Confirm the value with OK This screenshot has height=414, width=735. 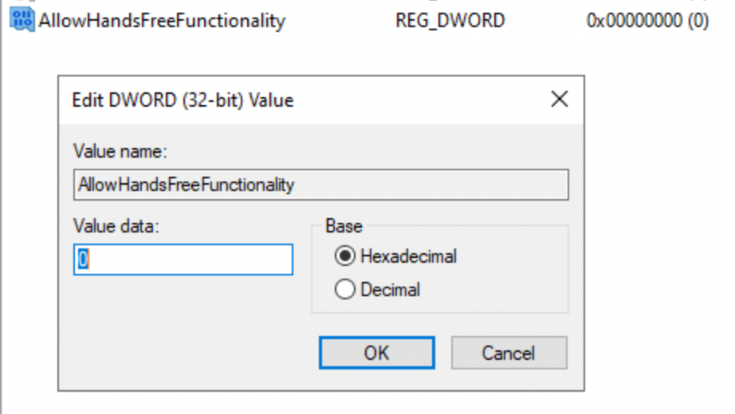pos(376,353)
